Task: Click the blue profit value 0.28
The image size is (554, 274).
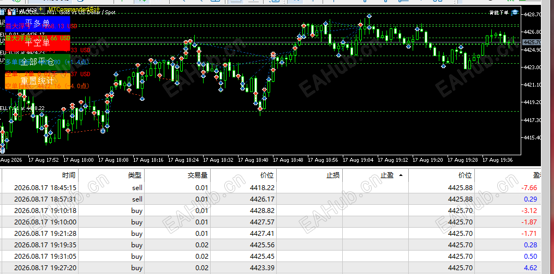Action: coord(531,245)
